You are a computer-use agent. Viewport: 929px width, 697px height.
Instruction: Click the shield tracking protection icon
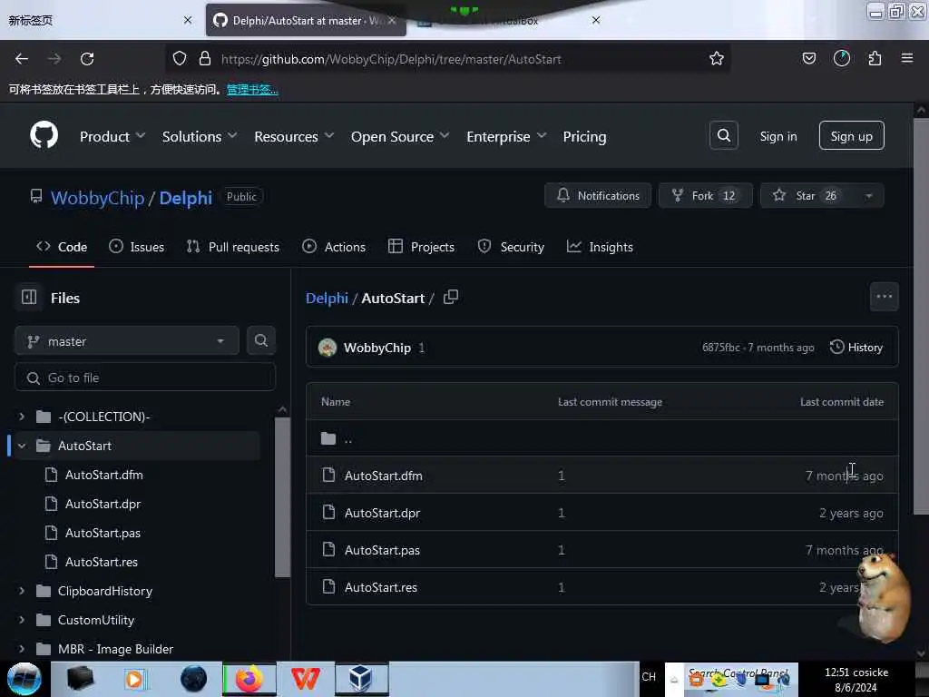coord(180,58)
